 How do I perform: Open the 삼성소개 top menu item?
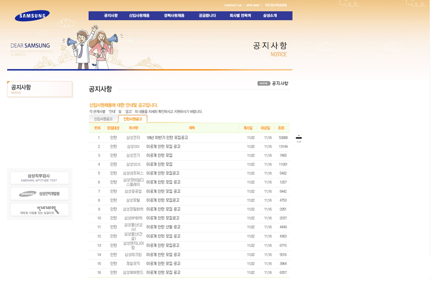[270, 16]
